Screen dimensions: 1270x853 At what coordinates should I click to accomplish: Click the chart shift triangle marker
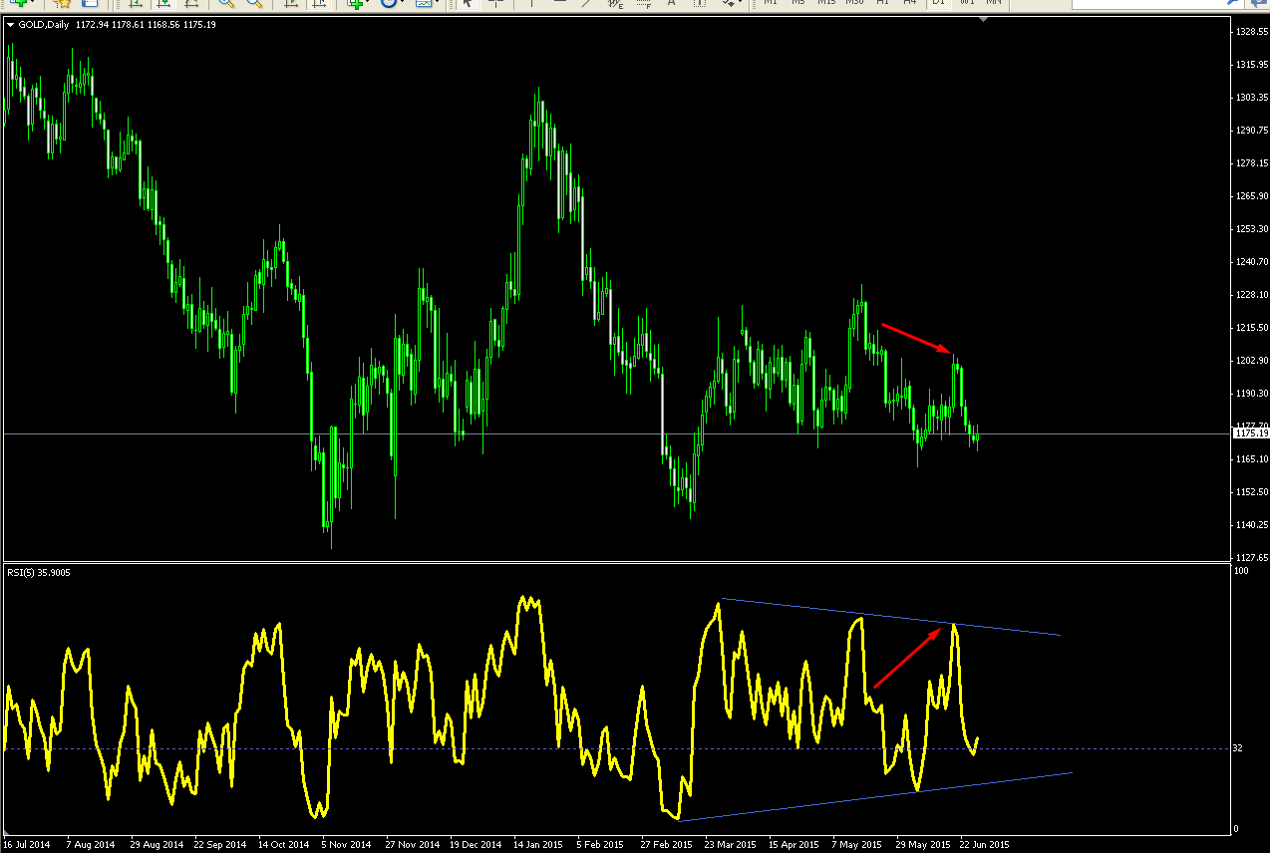click(985, 19)
